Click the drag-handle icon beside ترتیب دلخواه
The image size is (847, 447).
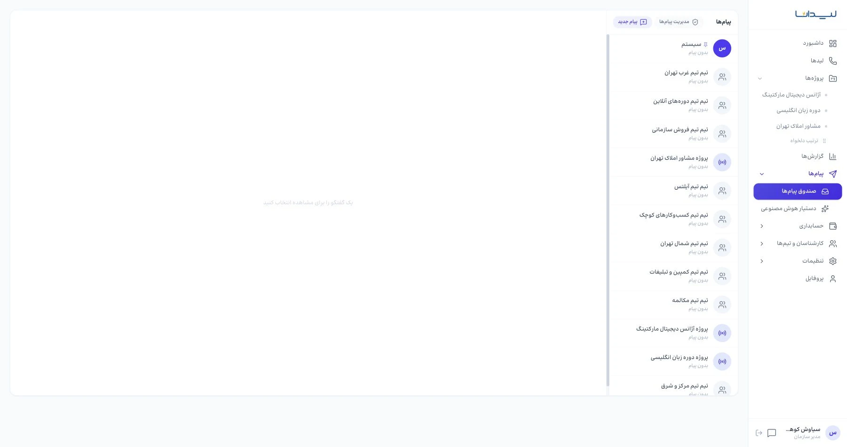click(x=824, y=141)
